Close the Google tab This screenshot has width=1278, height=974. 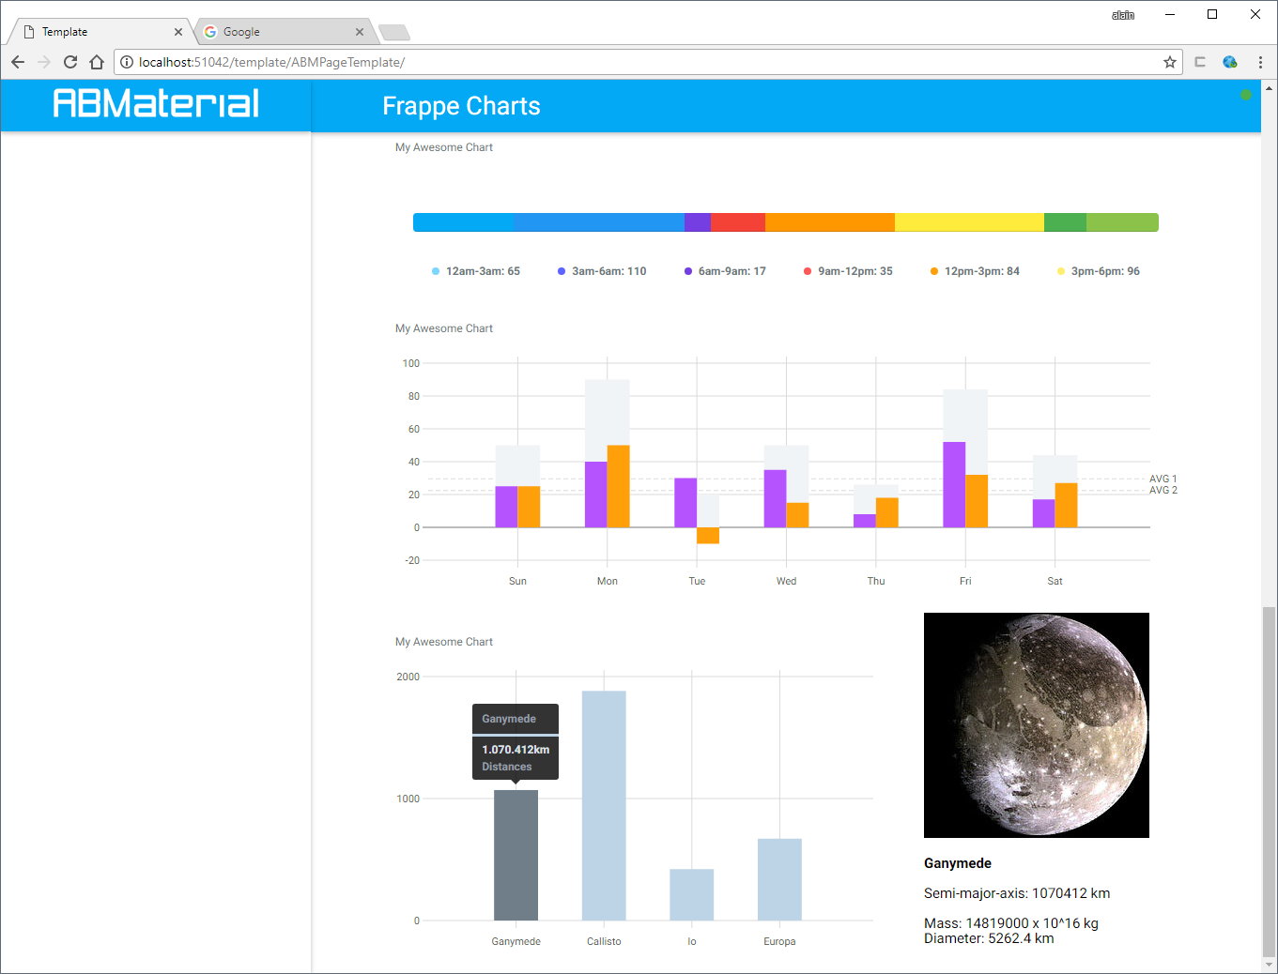point(360,32)
